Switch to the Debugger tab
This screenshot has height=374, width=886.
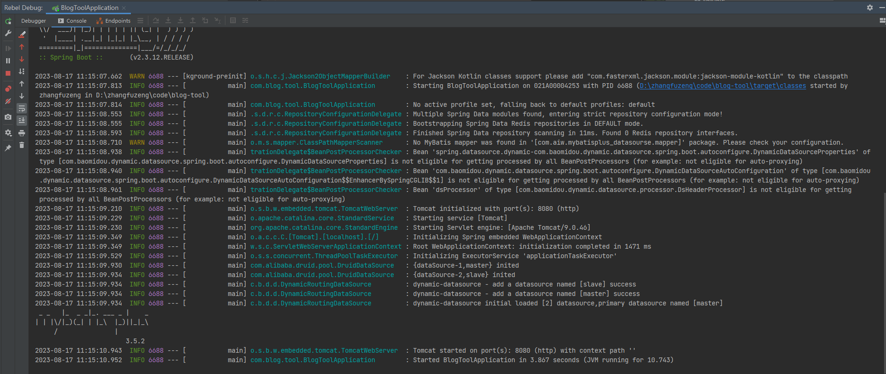tap(34, 21)
